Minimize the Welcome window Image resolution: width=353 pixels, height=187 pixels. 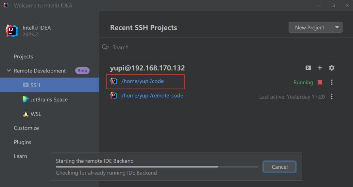319,6
